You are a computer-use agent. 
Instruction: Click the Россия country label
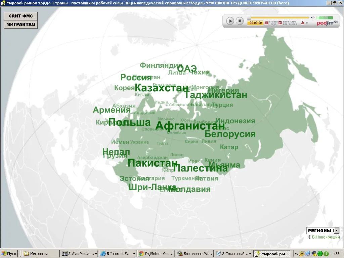[136, 78]
